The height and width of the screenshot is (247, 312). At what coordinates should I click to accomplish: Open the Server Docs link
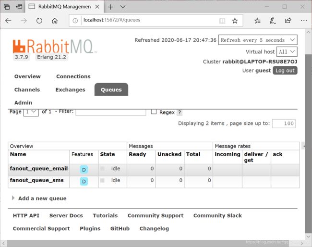coord(66,216)
